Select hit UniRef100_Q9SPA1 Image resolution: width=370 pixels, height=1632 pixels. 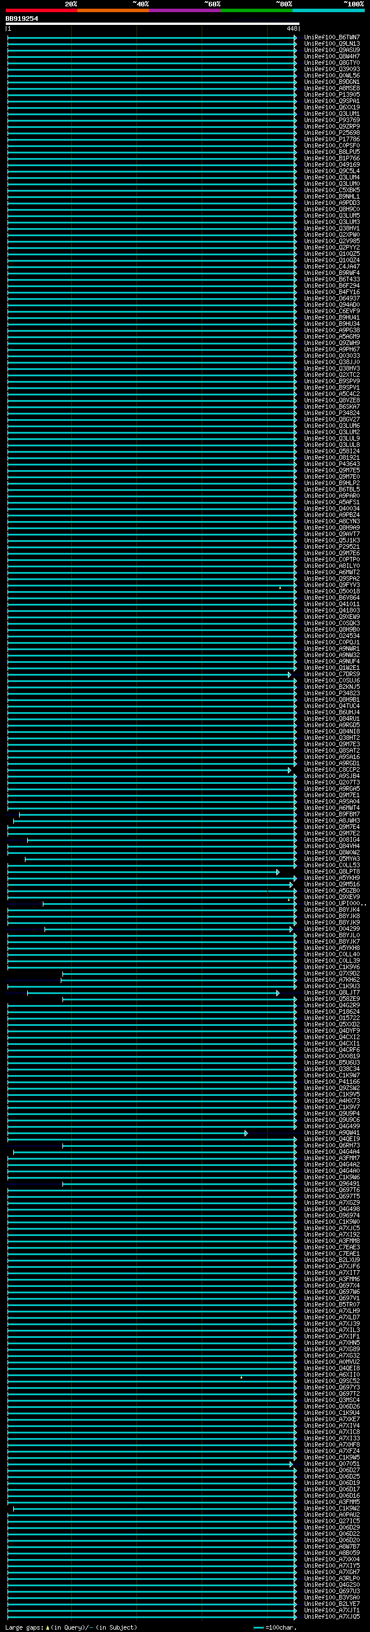pos(331,101)
